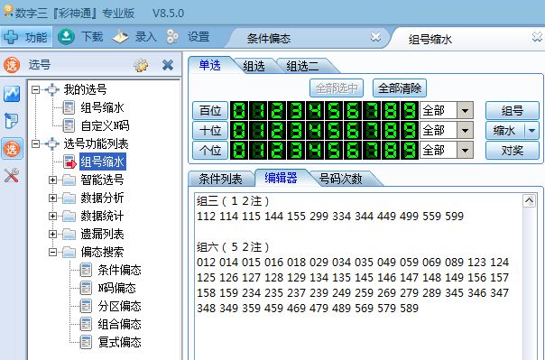Click the 缩水 button

(x=505, y=131)
